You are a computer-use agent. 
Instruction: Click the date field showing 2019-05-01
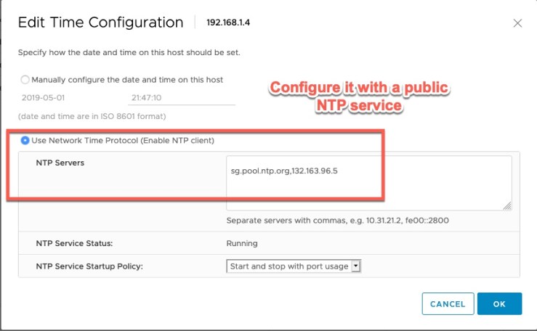(65, 96)
